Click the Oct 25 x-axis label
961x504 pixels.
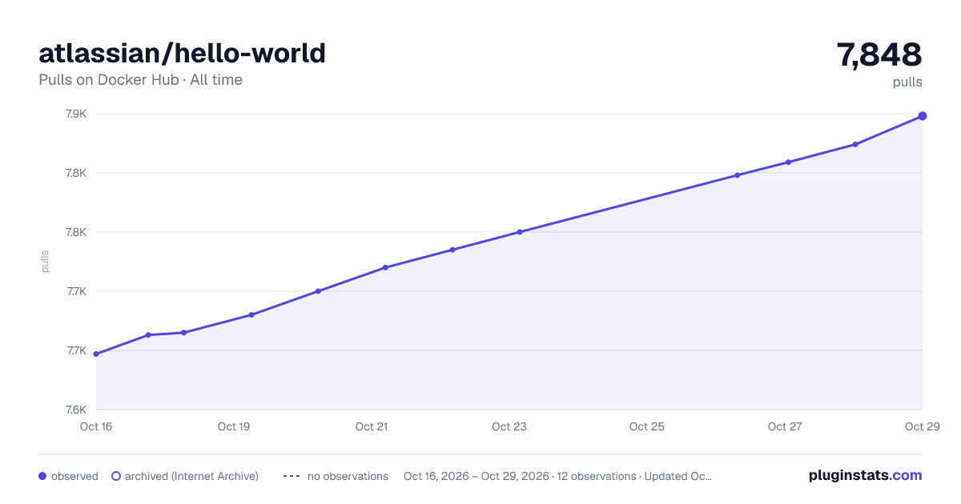647,426
